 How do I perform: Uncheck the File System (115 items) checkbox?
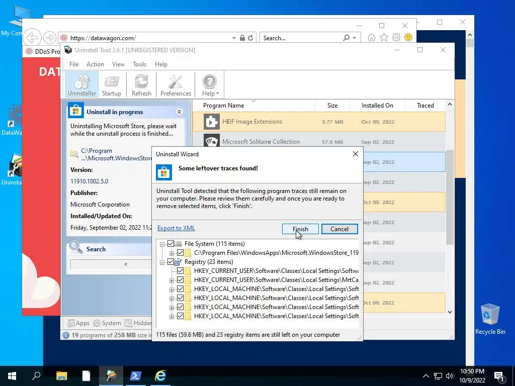(170, 244)
